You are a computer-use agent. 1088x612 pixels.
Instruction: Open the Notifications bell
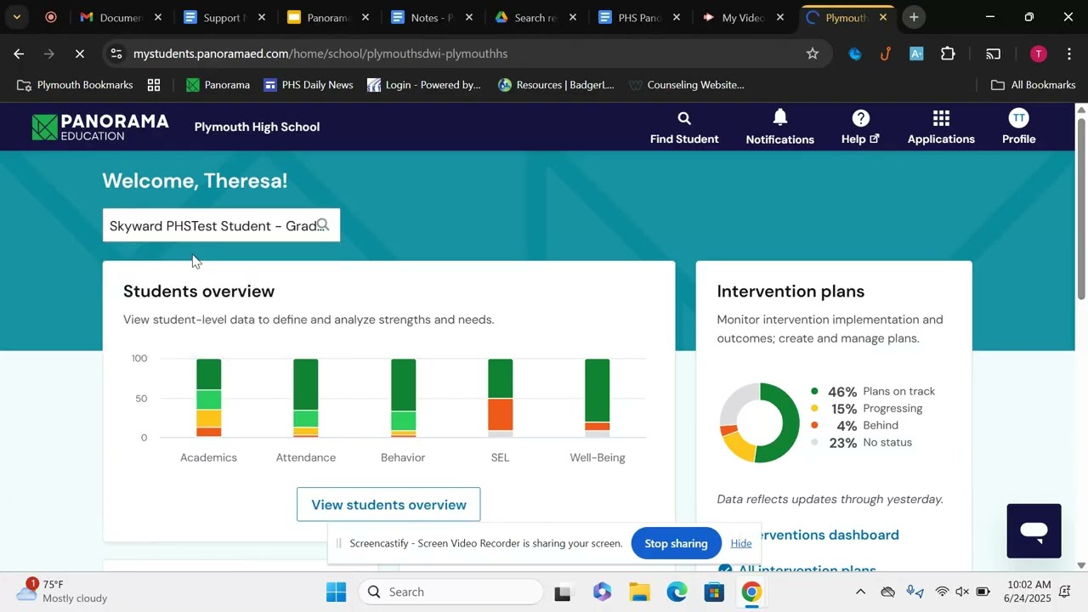779,127
